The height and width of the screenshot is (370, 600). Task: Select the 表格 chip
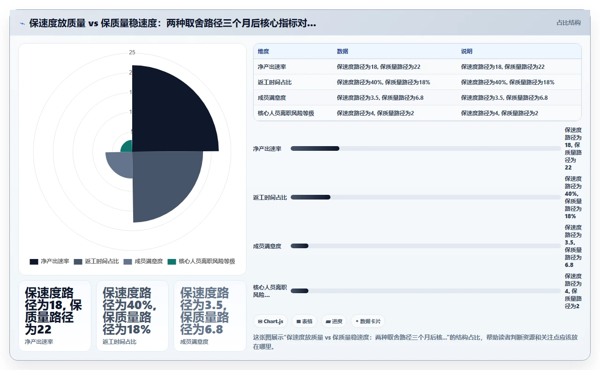[x=304, y=321]
